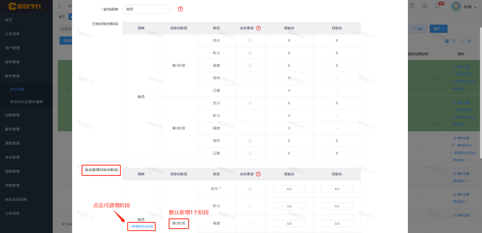Click the +新增目标分阶段 link
The width and height of the screenshot is (482, 233).
click(141, 226)
